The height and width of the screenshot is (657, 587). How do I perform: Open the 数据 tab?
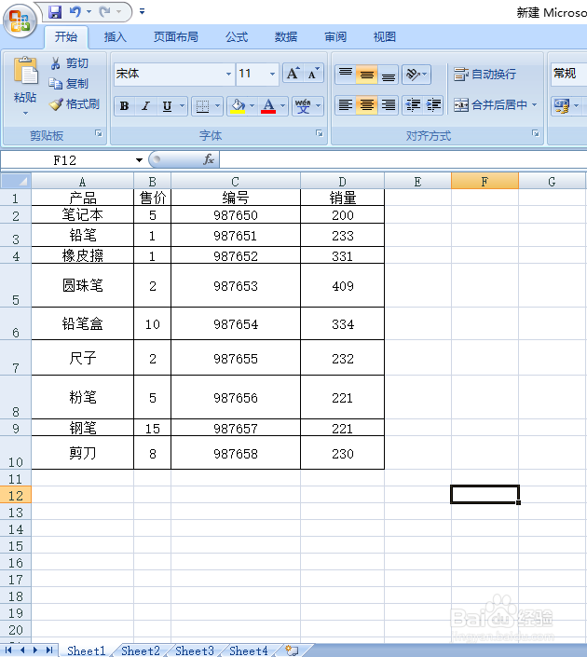point(286,37)
